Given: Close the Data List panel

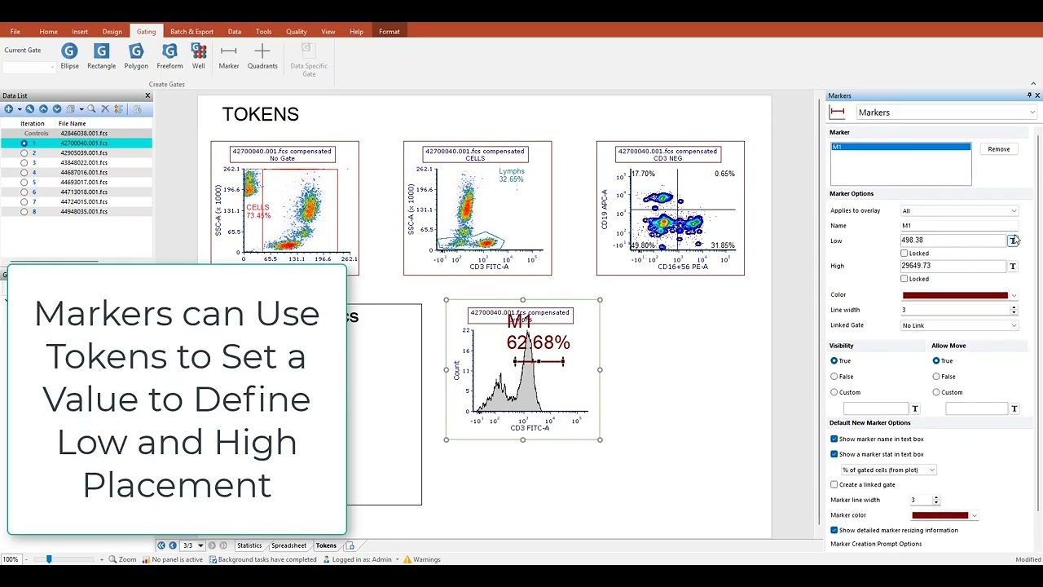Looking at the screenshot, I should coord(147,96).
